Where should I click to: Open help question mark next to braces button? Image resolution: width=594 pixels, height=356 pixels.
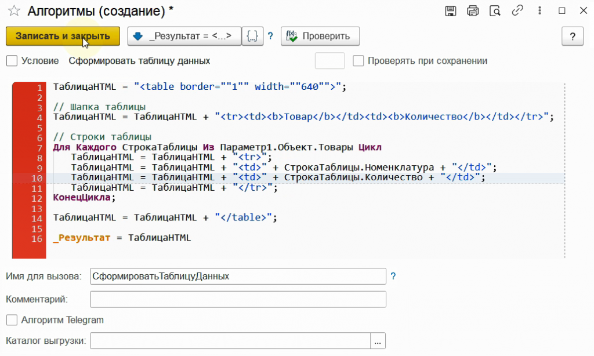[270, 36]
